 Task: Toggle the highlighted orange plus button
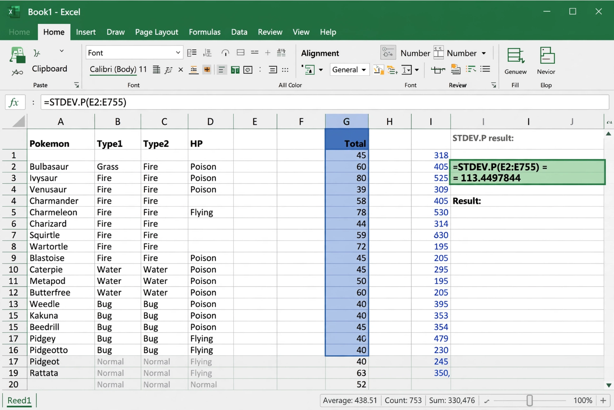click(207, 70)
